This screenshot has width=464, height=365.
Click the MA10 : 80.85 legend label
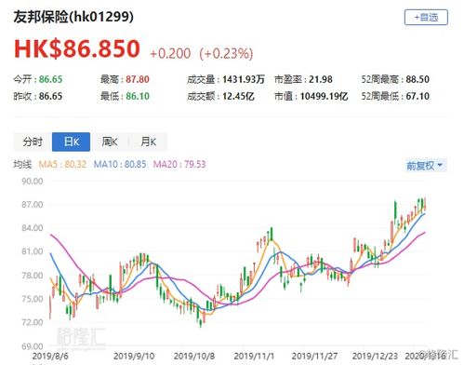coord(120,164)
